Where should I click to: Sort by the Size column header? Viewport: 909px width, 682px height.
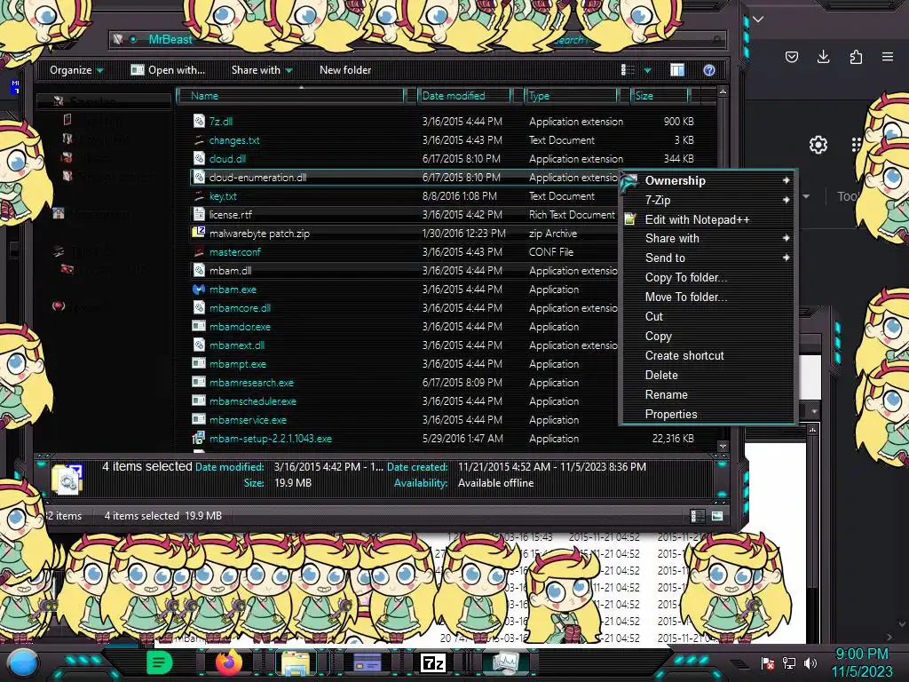click(660, 96)
